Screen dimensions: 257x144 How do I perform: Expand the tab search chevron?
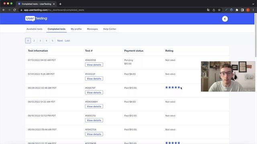coord(253,4)
